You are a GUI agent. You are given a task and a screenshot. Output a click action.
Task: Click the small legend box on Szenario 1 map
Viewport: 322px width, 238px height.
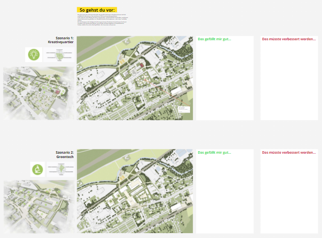pos(184,109)
